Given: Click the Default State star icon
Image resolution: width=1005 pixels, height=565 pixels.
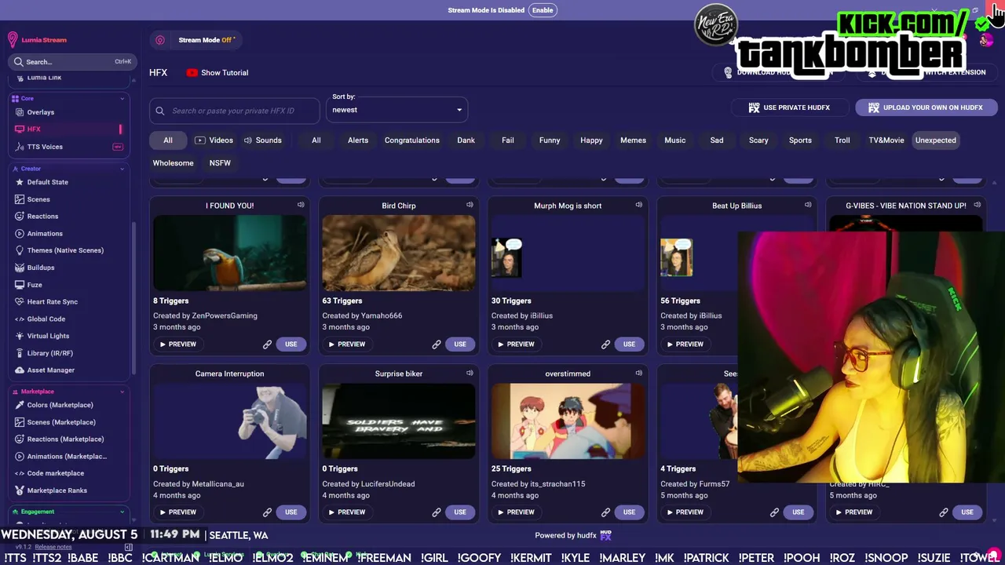Looking at the screenshot, I should pos(20,182).
